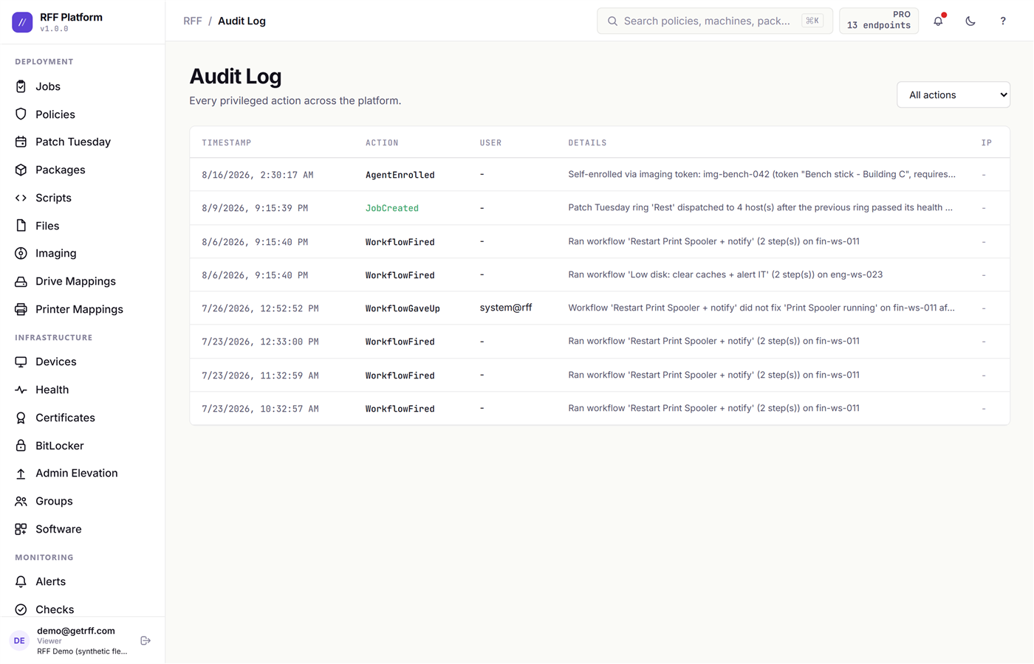
Task: Click timestamp 7/23/2026, 10:32:57 AM
Action: 260,409
